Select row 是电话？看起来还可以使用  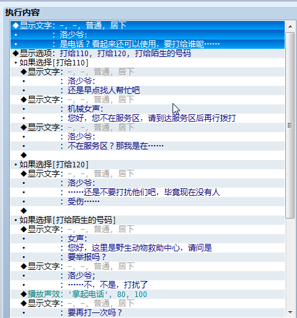click(147, 44)
